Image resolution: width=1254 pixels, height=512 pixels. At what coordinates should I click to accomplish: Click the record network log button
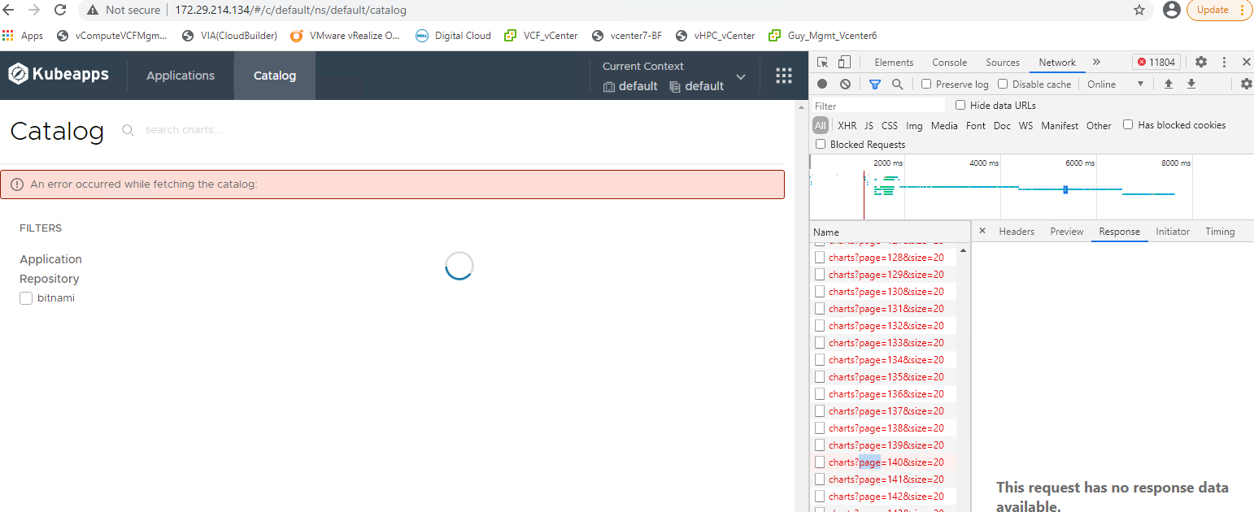point(821,84)
